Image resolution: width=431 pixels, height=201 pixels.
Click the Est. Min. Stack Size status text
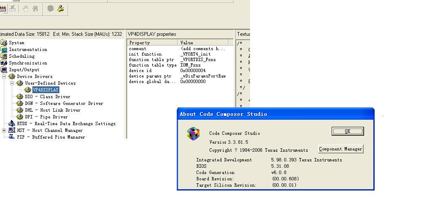click(88, 34)
